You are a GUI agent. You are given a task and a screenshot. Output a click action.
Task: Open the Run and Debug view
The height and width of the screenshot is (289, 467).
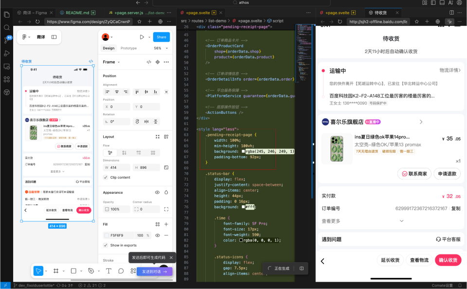coord(6,54)
